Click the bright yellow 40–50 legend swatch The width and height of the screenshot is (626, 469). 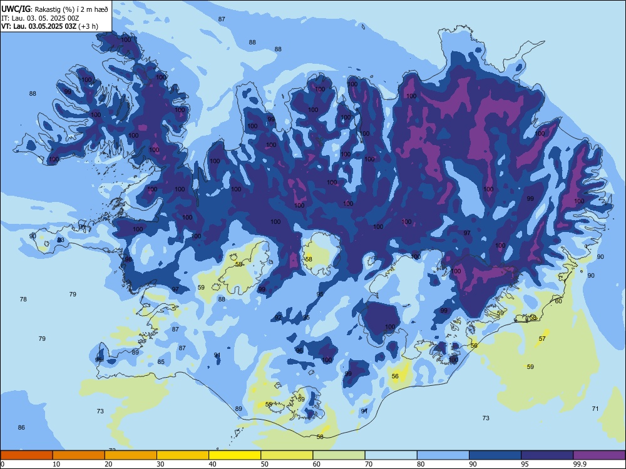coord(235,455)
